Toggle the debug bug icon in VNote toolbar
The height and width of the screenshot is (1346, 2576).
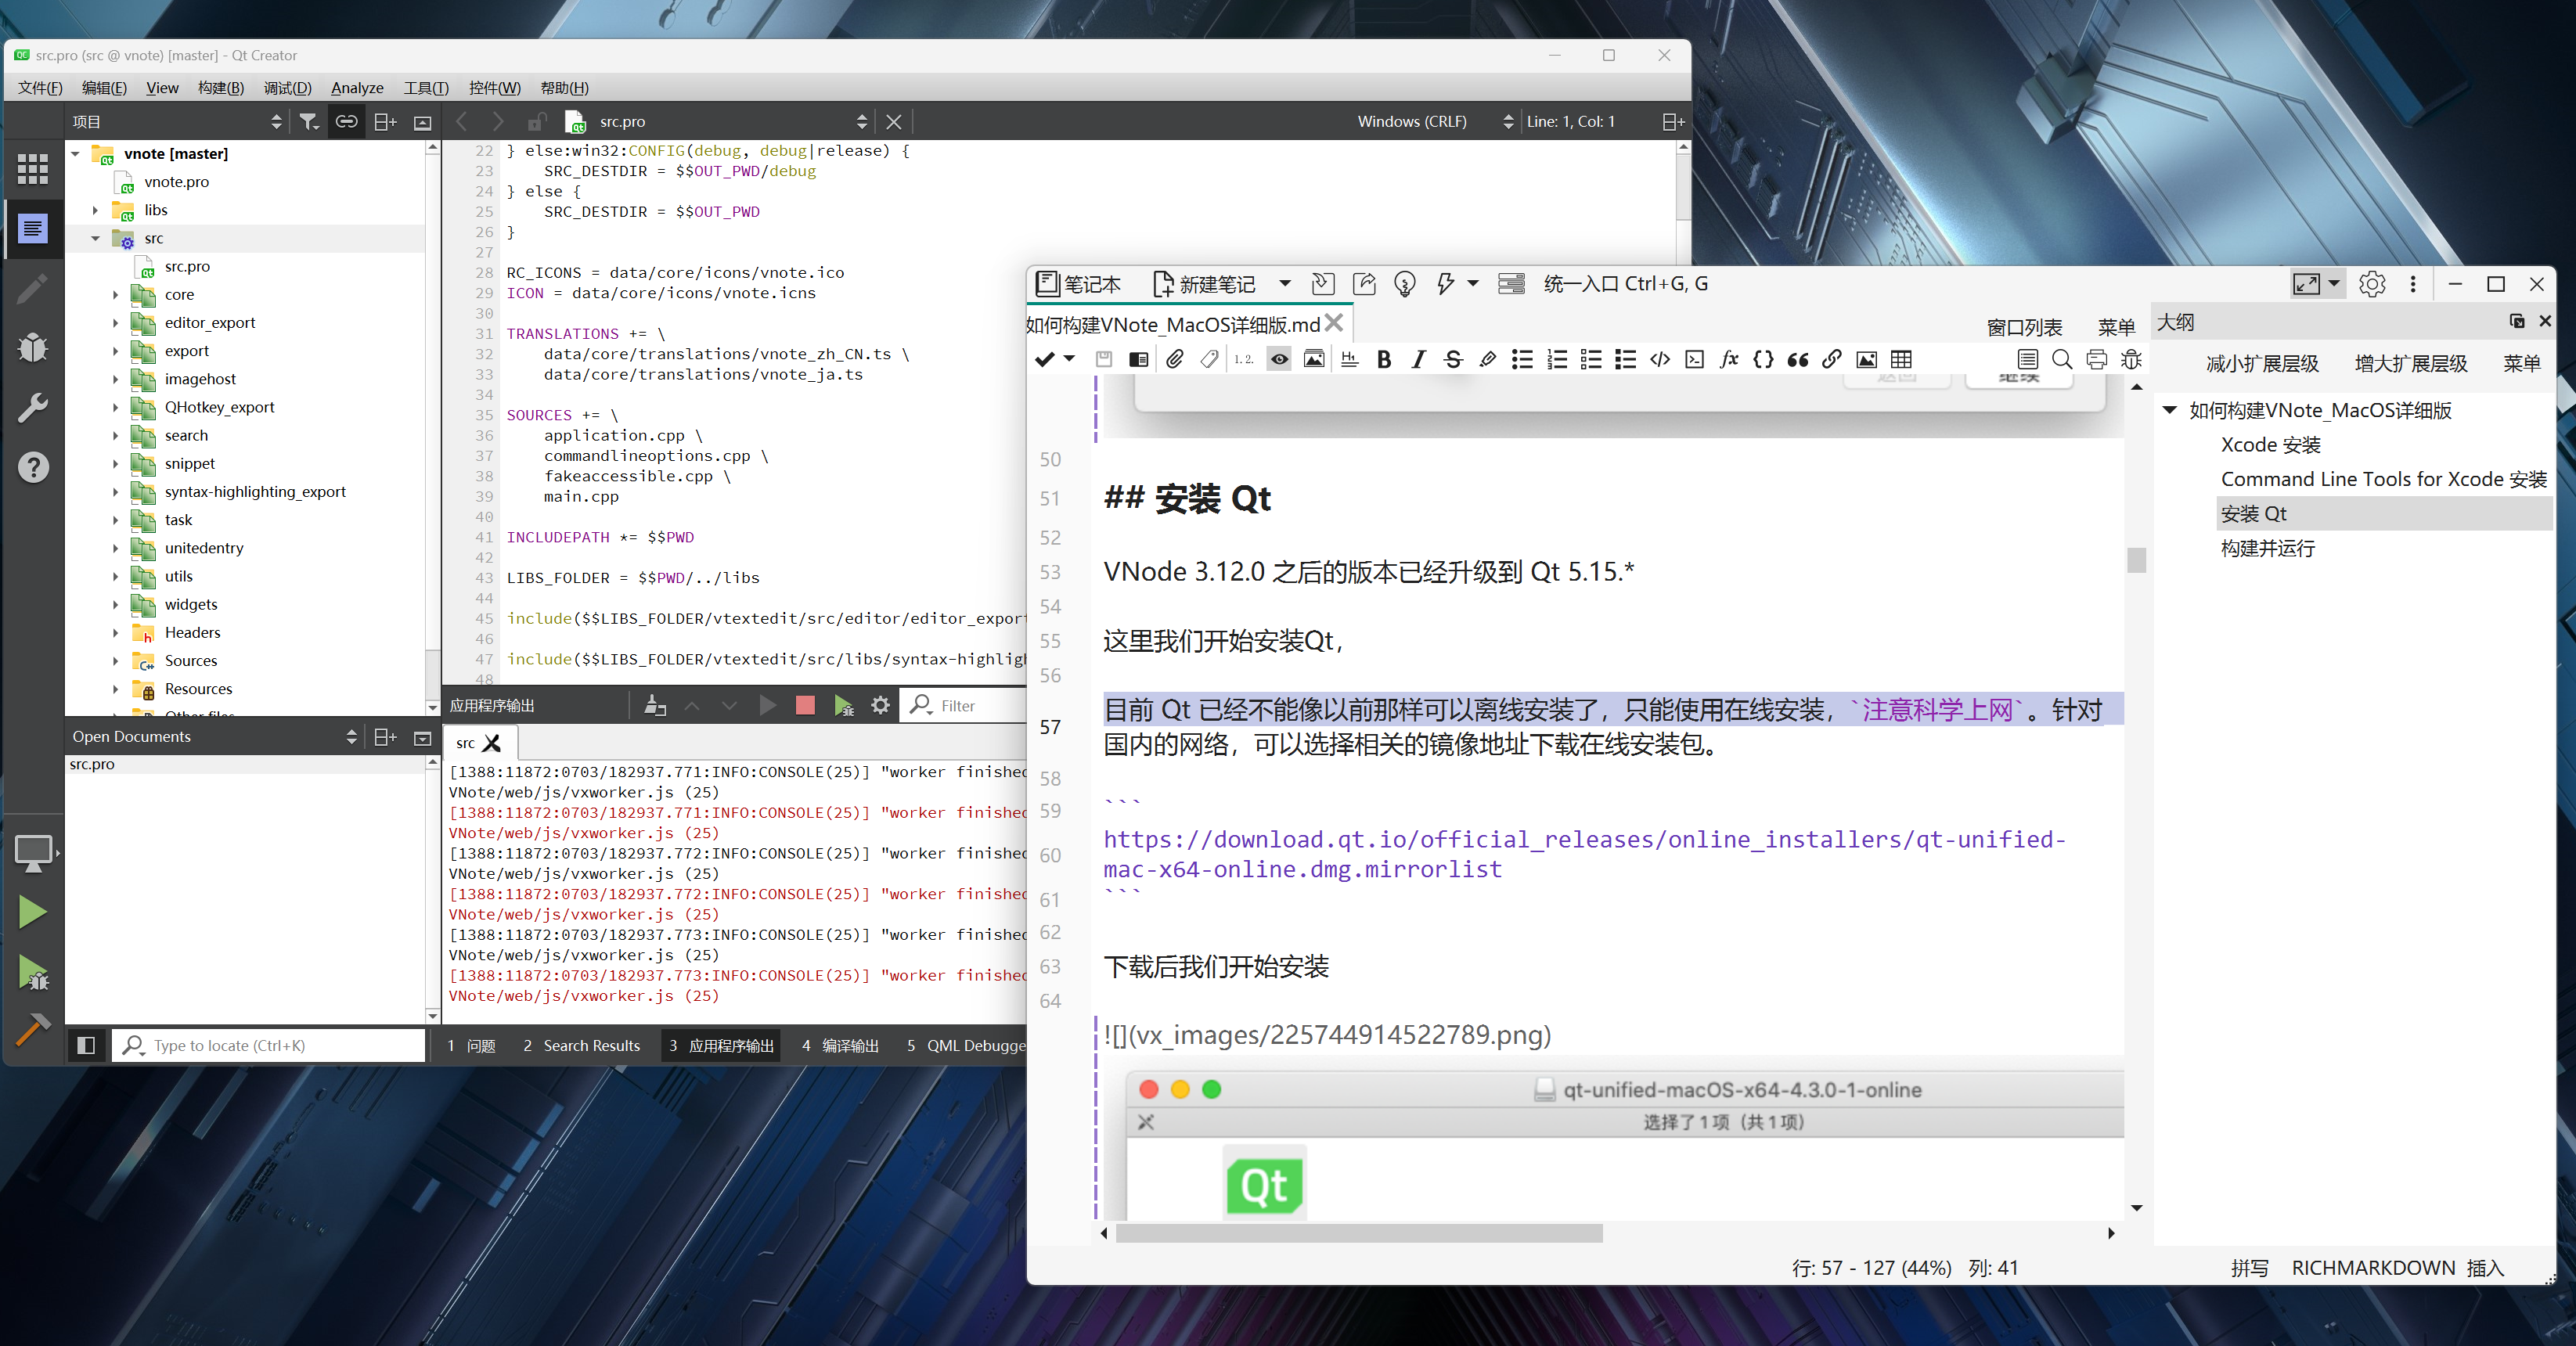coord(2131,359)
